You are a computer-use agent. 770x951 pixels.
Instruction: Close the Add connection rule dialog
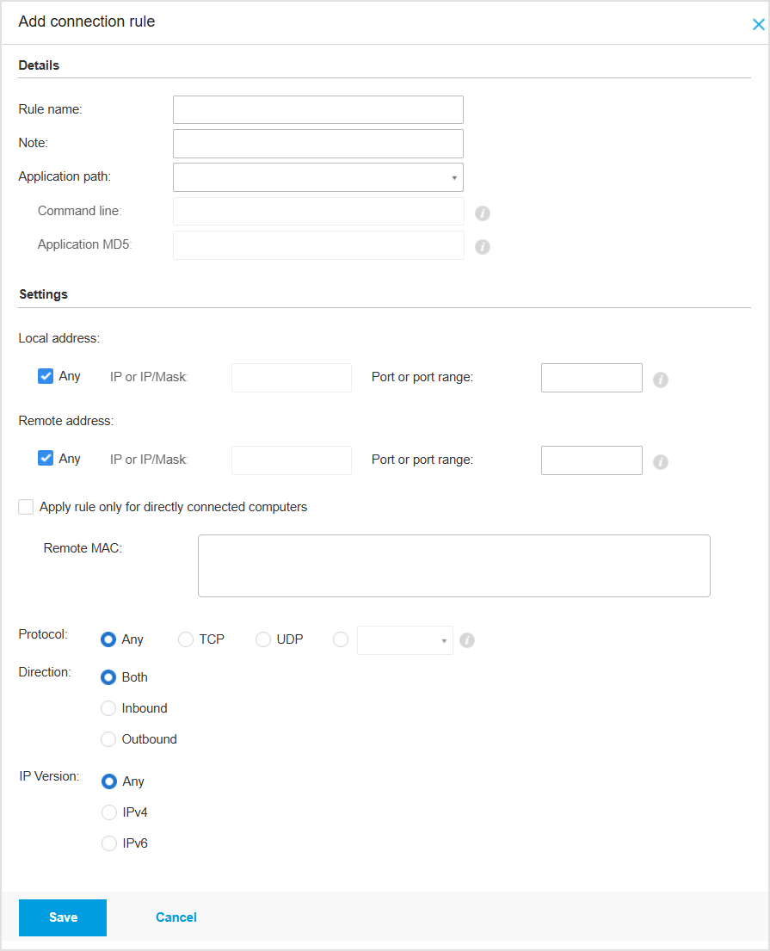coord(758,24)
